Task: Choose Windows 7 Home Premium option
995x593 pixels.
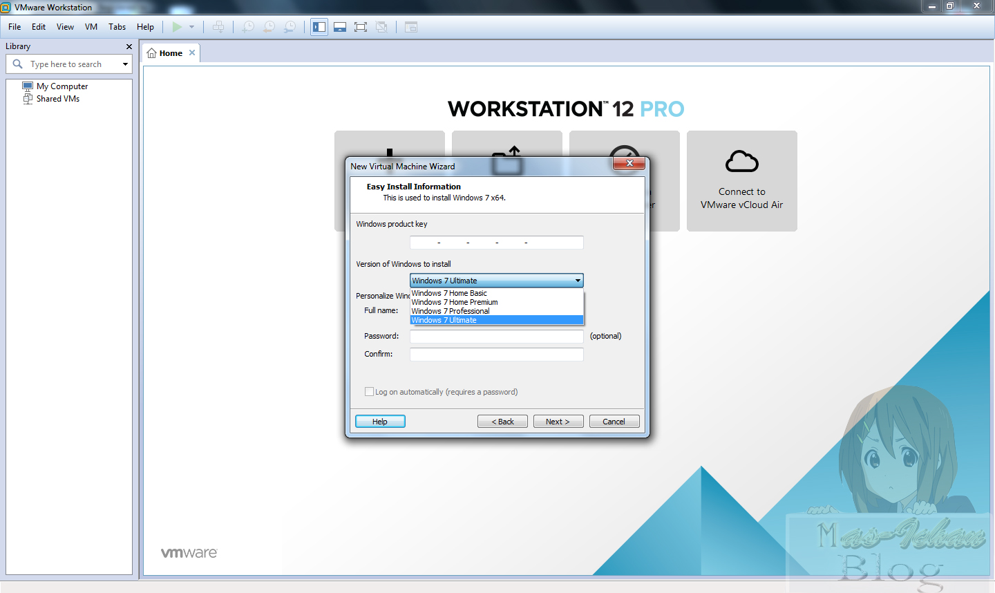Action: (497, 302)
